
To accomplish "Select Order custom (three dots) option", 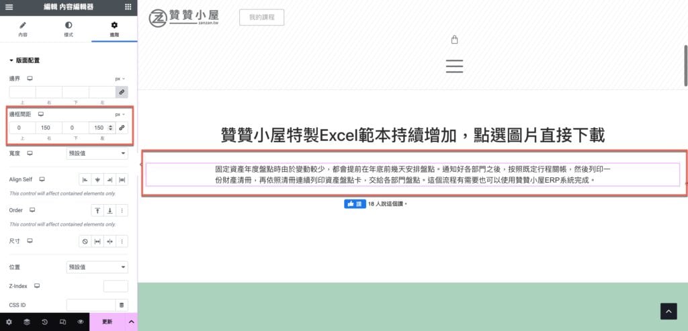I will coord(122,210).
